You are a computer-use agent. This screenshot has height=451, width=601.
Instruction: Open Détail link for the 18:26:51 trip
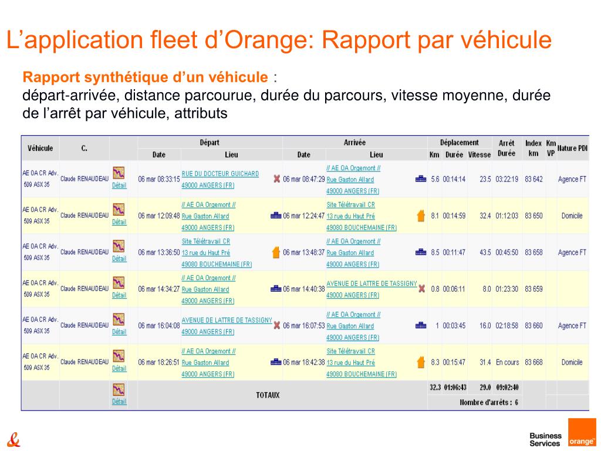point(119,369)
